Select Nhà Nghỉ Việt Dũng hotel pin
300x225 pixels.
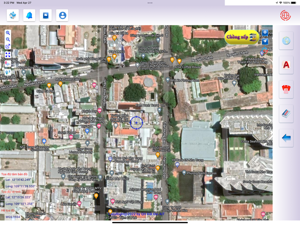pos(112,201)
